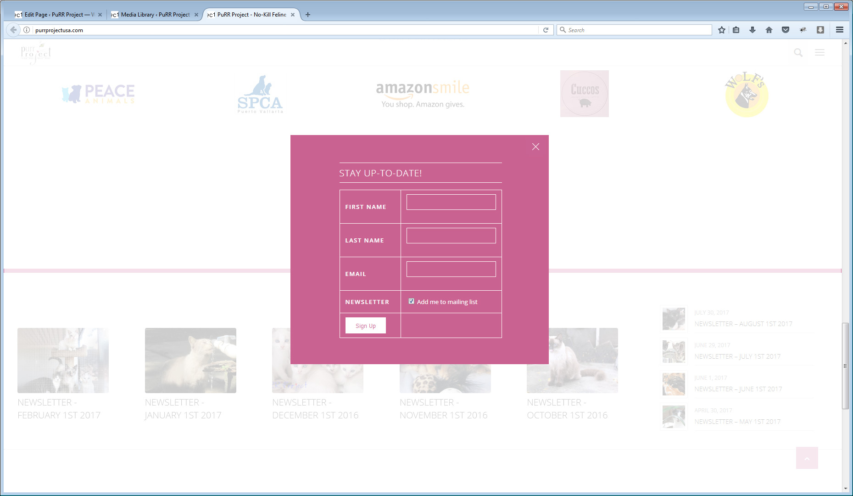Open Newsletter – June 1st 2017 link
The height and width of the screenshot is (496, 853).
(x=738, y=389)
